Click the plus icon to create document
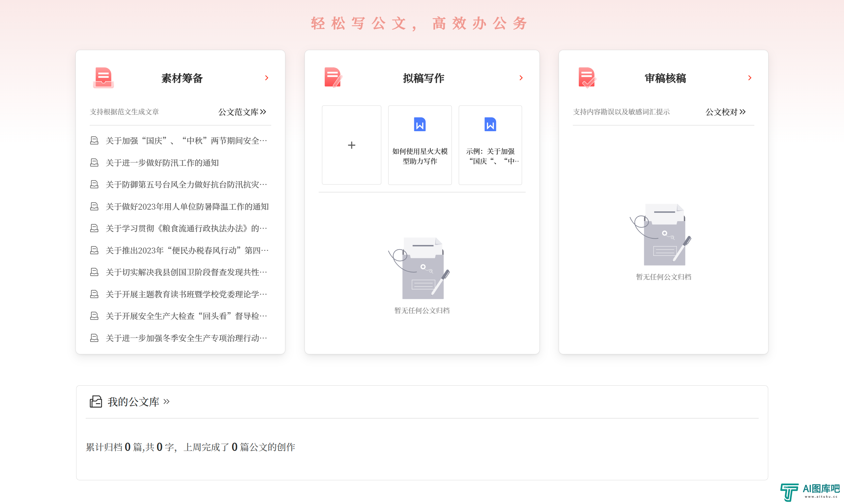Screen dimensions: 844x503 coord(351,145)
